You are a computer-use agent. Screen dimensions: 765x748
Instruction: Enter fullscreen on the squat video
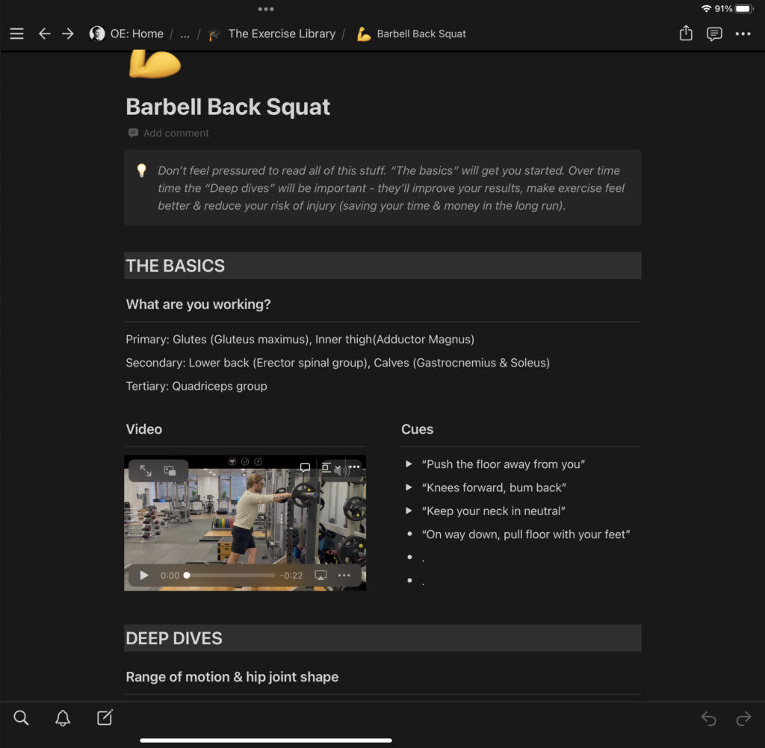146,471
